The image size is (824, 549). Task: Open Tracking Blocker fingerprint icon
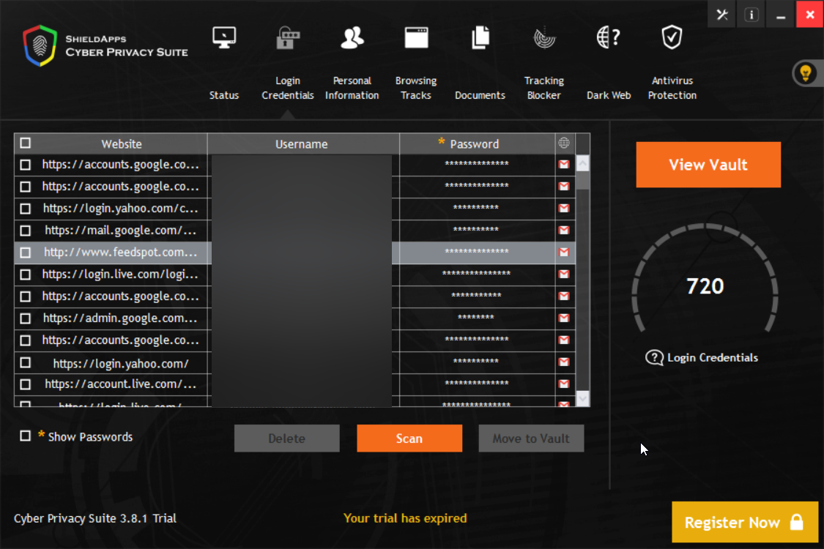544,38
